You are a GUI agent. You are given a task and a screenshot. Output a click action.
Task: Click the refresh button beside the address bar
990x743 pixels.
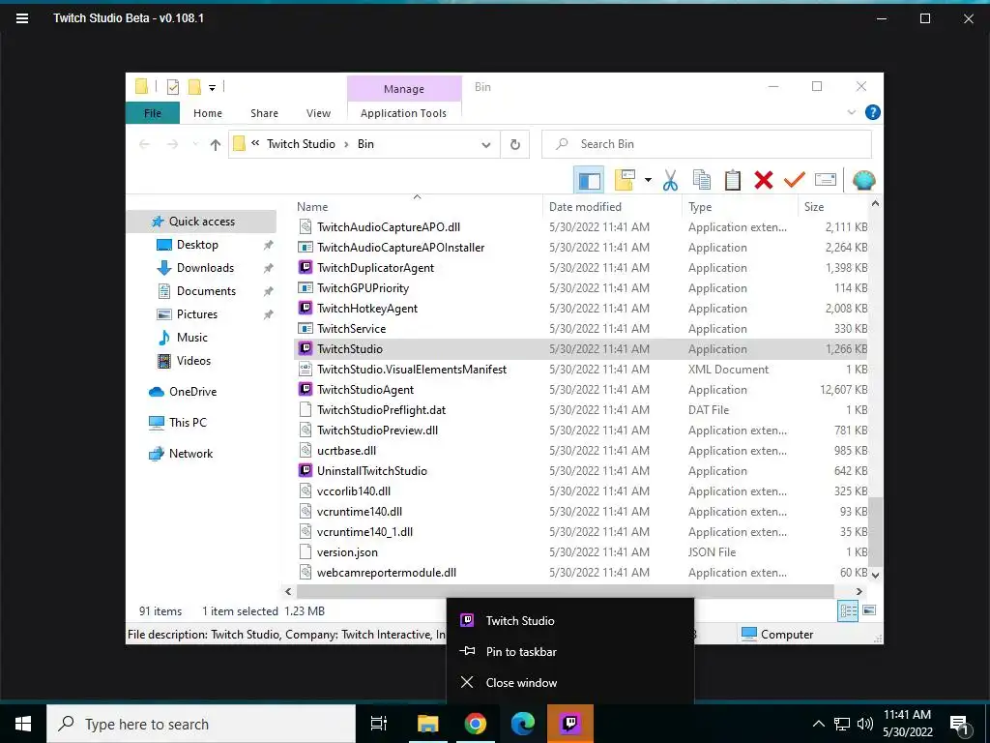(515, 145)
